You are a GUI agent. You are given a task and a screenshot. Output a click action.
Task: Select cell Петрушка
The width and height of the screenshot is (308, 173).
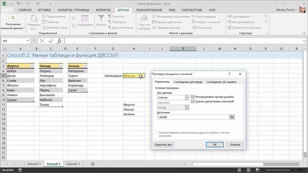click(77, 71)
